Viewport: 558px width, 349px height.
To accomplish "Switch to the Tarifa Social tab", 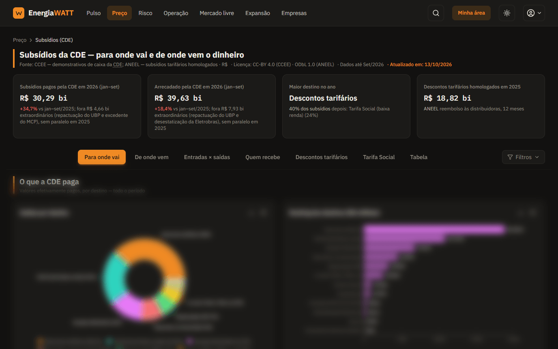I will (379, 157).
